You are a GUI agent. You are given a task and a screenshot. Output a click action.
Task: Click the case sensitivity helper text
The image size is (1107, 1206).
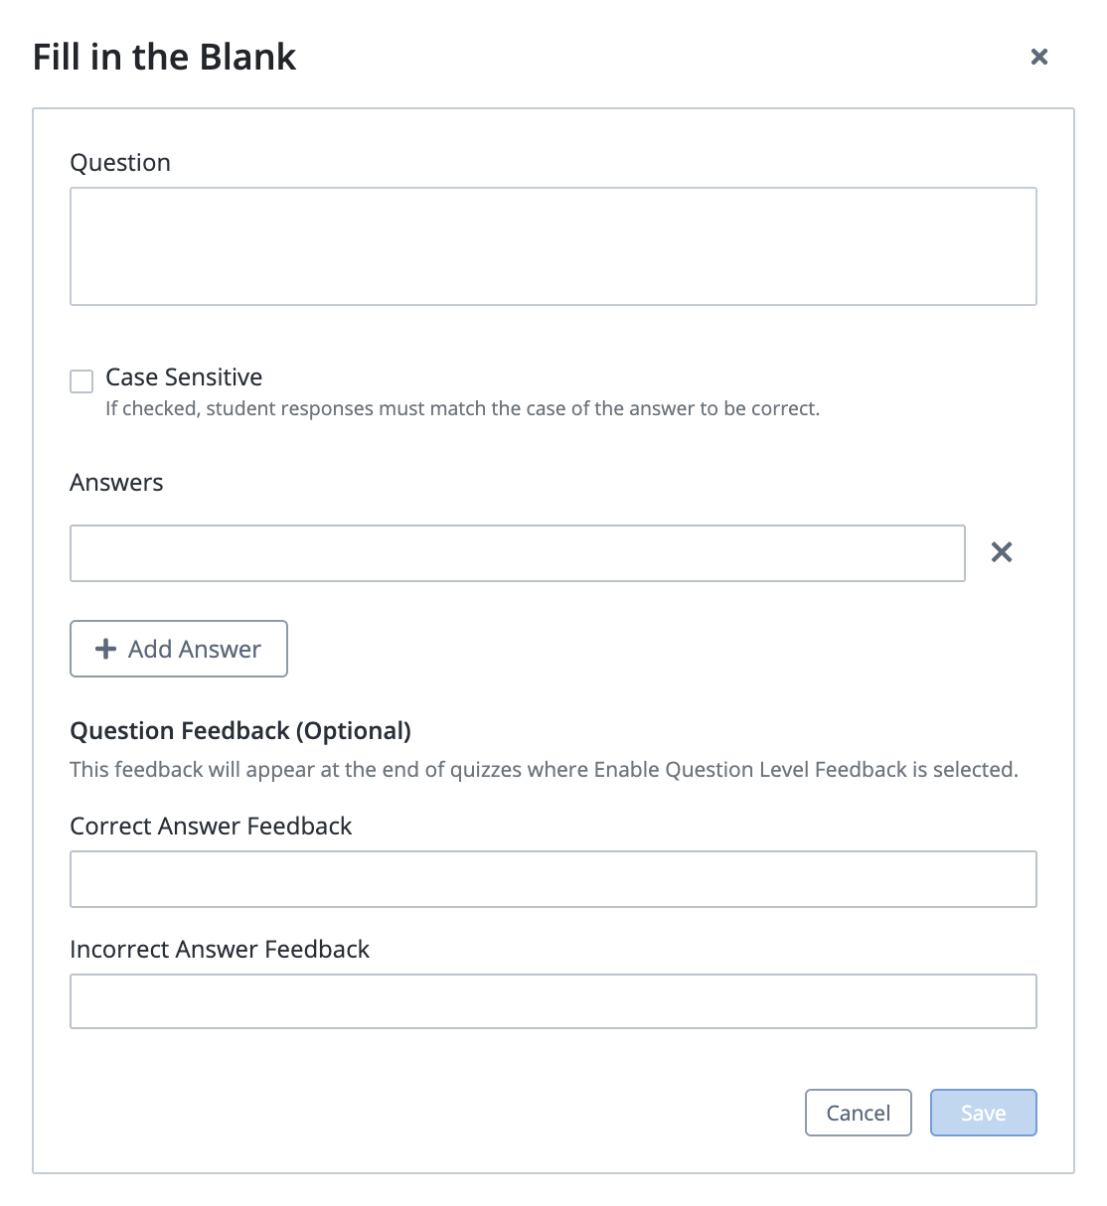coord(462,408)
